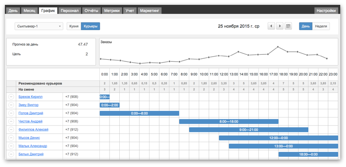Image resolution: width=346 pixels, height=167 pixels.
Task: Click the 4:00 lowest point on Заказы chart
Action: tap(140, 64)
